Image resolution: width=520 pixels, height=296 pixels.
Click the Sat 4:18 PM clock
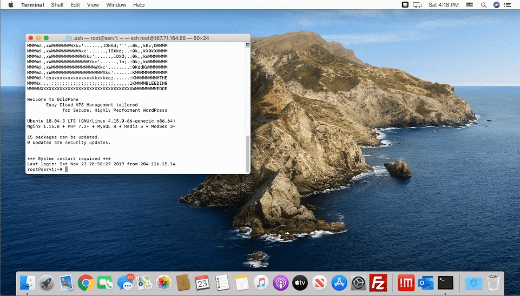(443, 5)
